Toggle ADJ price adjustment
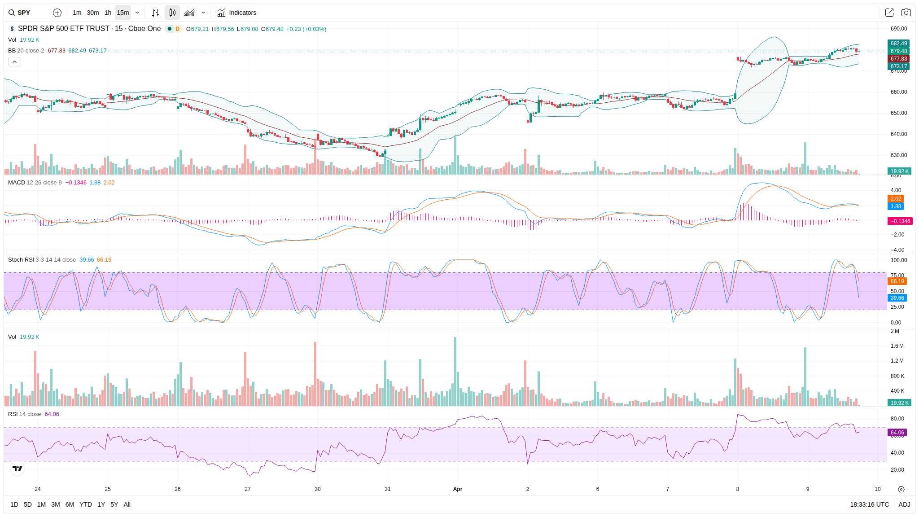Image resolution: width=919 pixels, height=517 pixels. [904, 504]
